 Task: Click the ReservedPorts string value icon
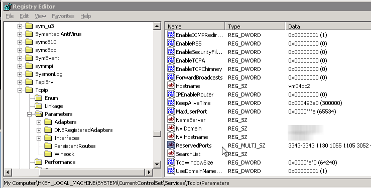tap(171, 145)
